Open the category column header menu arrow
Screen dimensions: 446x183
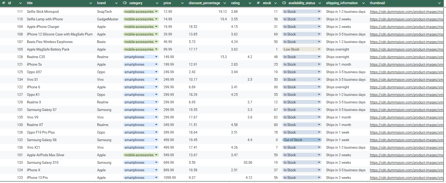[157, 3]
